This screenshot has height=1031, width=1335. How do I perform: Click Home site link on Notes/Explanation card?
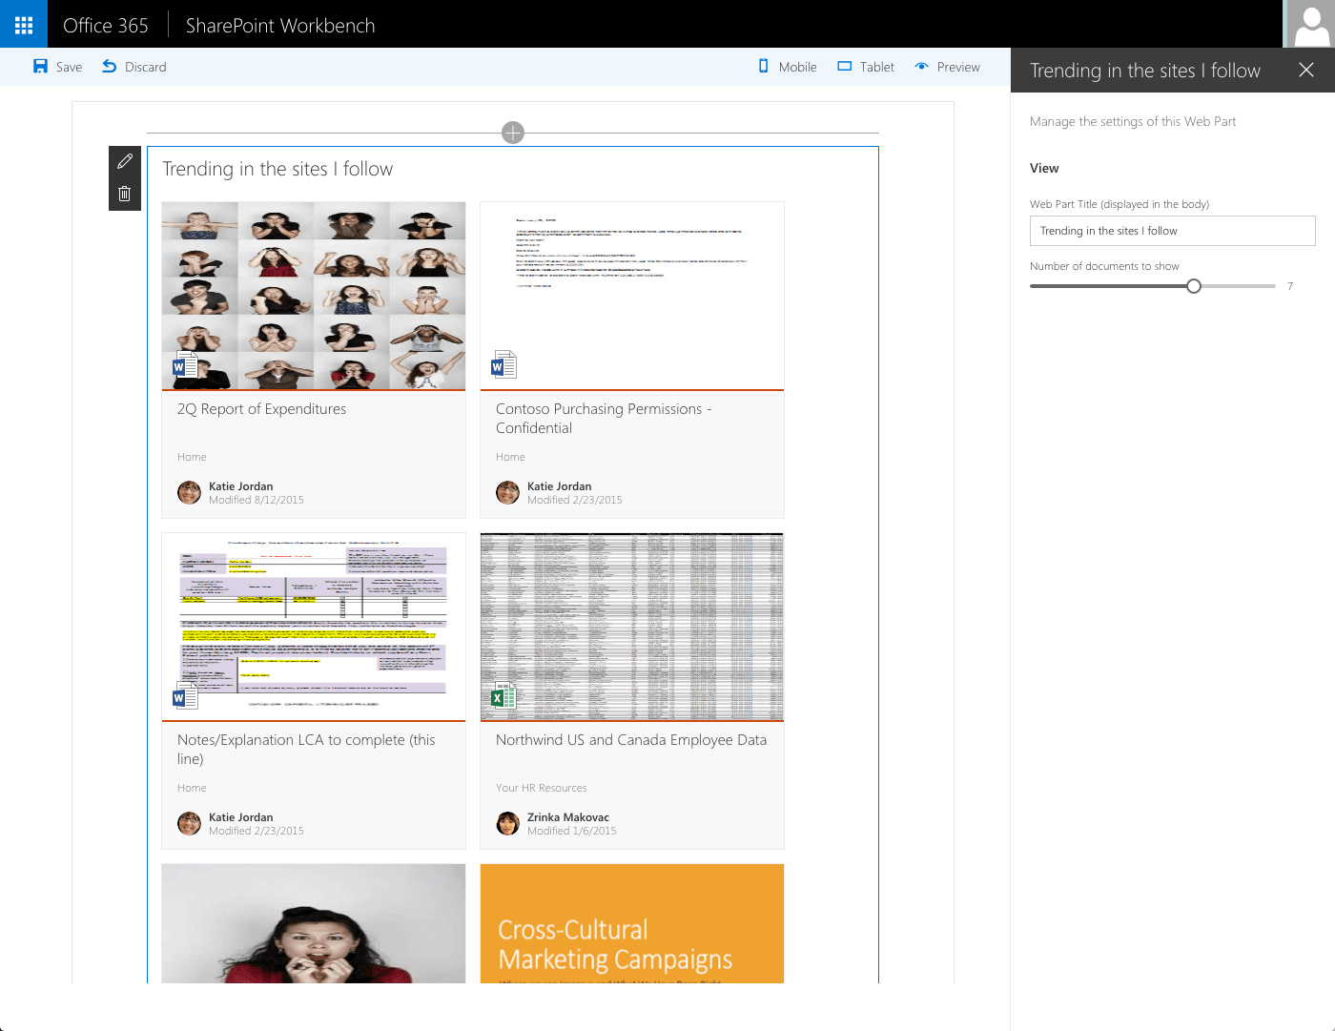192,788
